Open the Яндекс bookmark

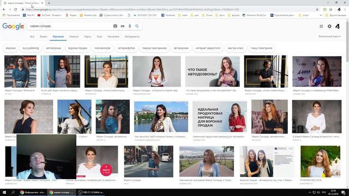71,15
